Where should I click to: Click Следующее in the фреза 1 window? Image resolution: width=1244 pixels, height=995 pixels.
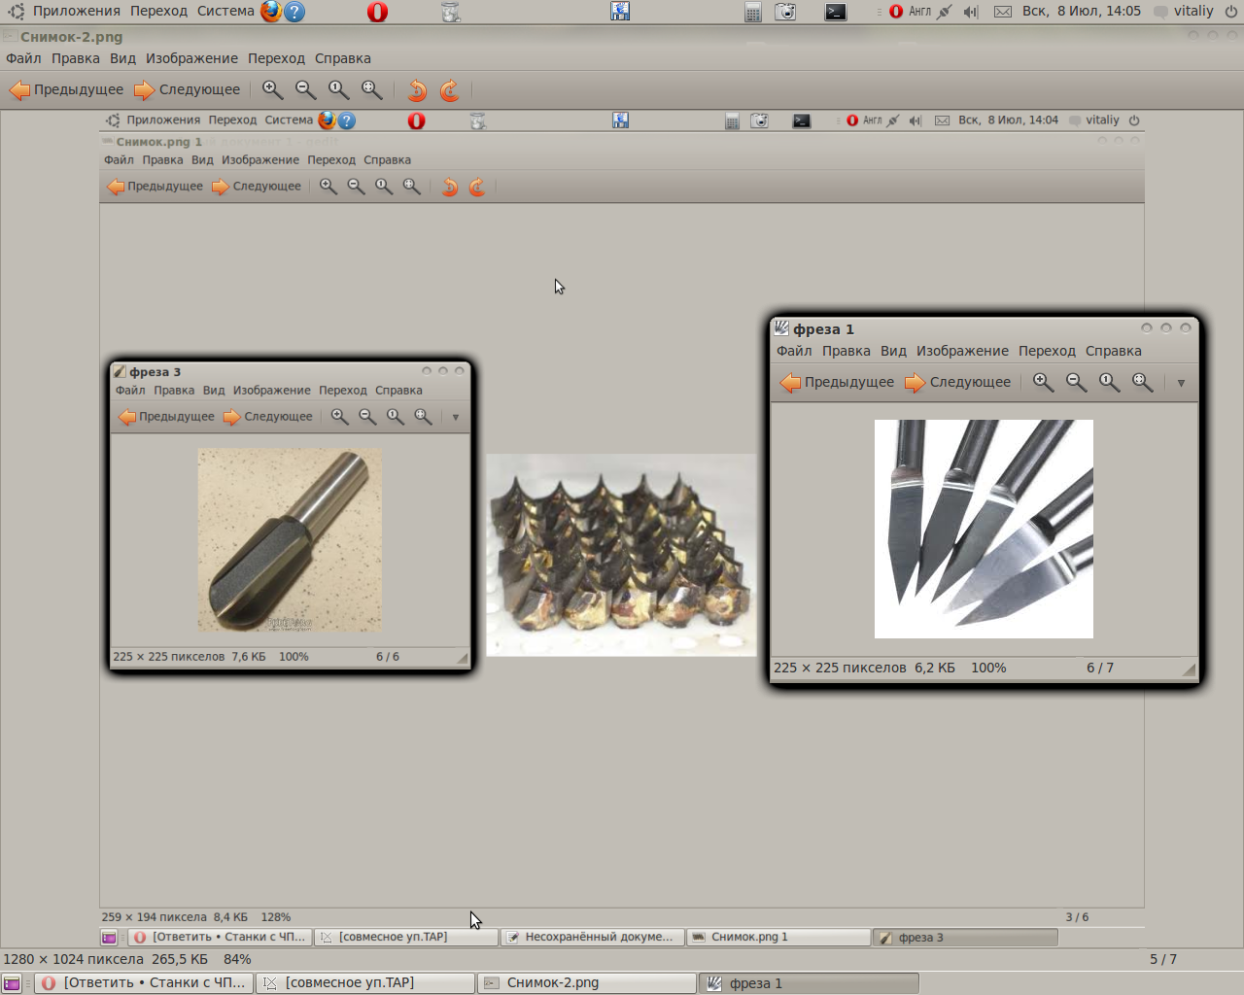pyautogui.click(x=957, y=383)
